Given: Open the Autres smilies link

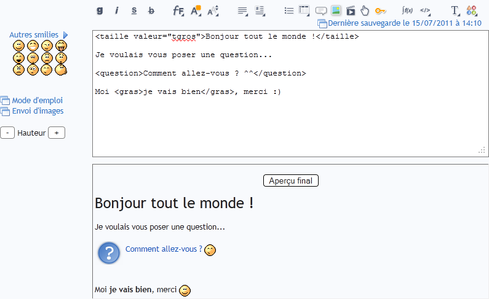Looking at the screenshot, I should click(34, 35).
